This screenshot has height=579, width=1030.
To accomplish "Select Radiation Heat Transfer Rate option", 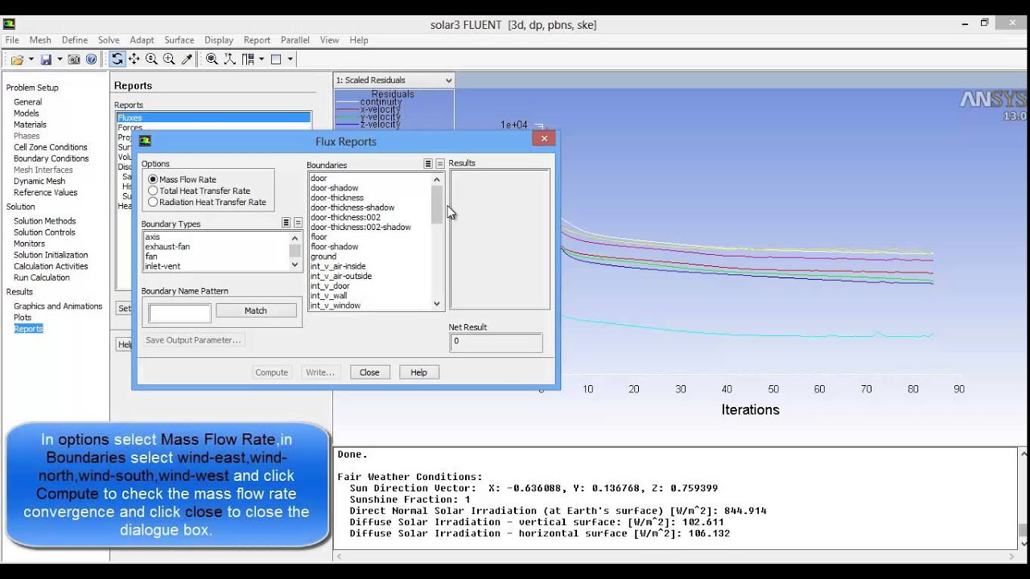I will 207,202.
